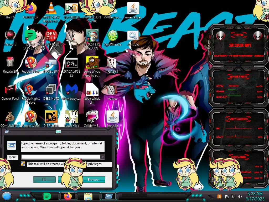This screenshot has width=269, height=202.
Task: Open File Explorer from the taskbar
Action: [88, 196]
